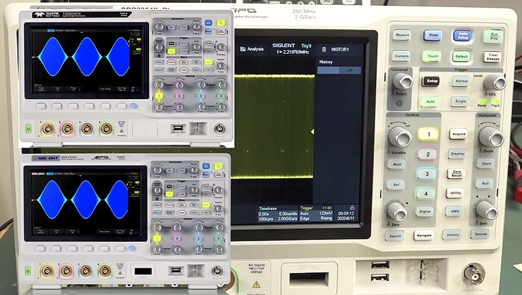
Task: Toggle the Roll mode button
Action: 485,184
